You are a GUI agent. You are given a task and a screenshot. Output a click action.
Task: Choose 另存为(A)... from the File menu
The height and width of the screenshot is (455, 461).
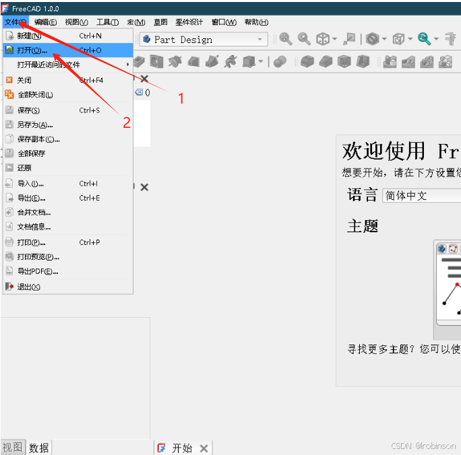click(67, 125)
